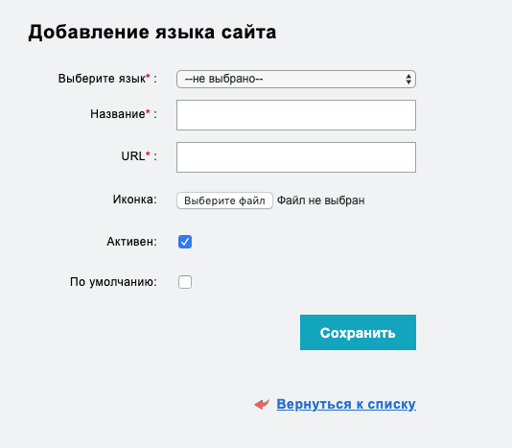Click the red asterisk next to 'URL'
This screenshot has width=512, height=448.
[x=148, y=153]
